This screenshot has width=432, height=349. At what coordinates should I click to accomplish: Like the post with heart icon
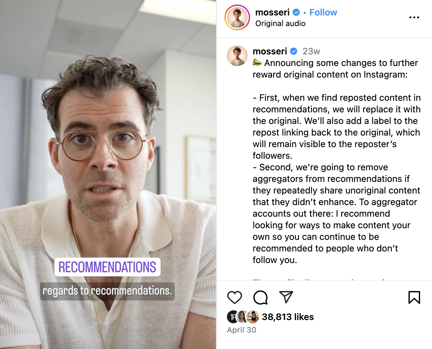coord(235,297)
